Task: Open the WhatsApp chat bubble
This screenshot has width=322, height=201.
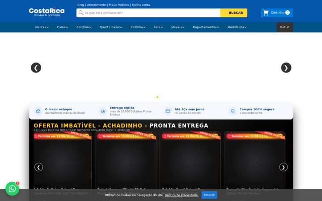Action: (x=13, y=188)
